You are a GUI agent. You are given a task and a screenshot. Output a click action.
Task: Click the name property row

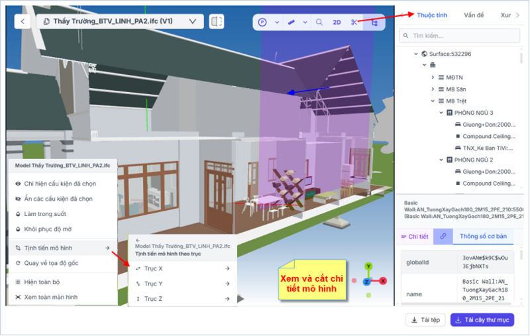pyautogui.click(x=458, y=290)
